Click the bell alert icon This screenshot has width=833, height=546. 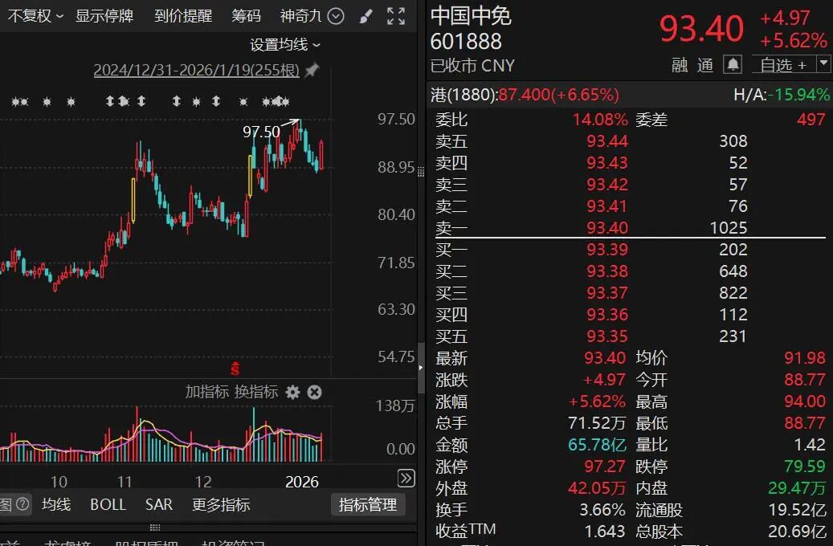pyautogui.click(x=733, y=65)
